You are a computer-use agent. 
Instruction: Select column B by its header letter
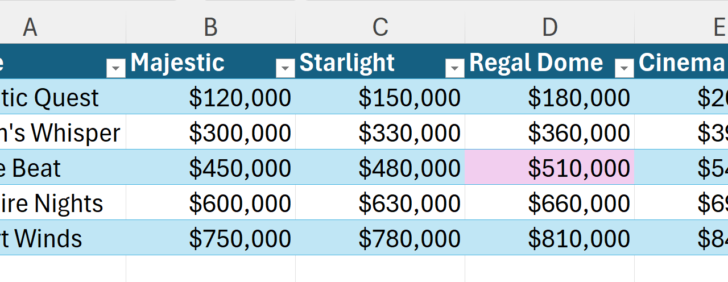point(210,27)
